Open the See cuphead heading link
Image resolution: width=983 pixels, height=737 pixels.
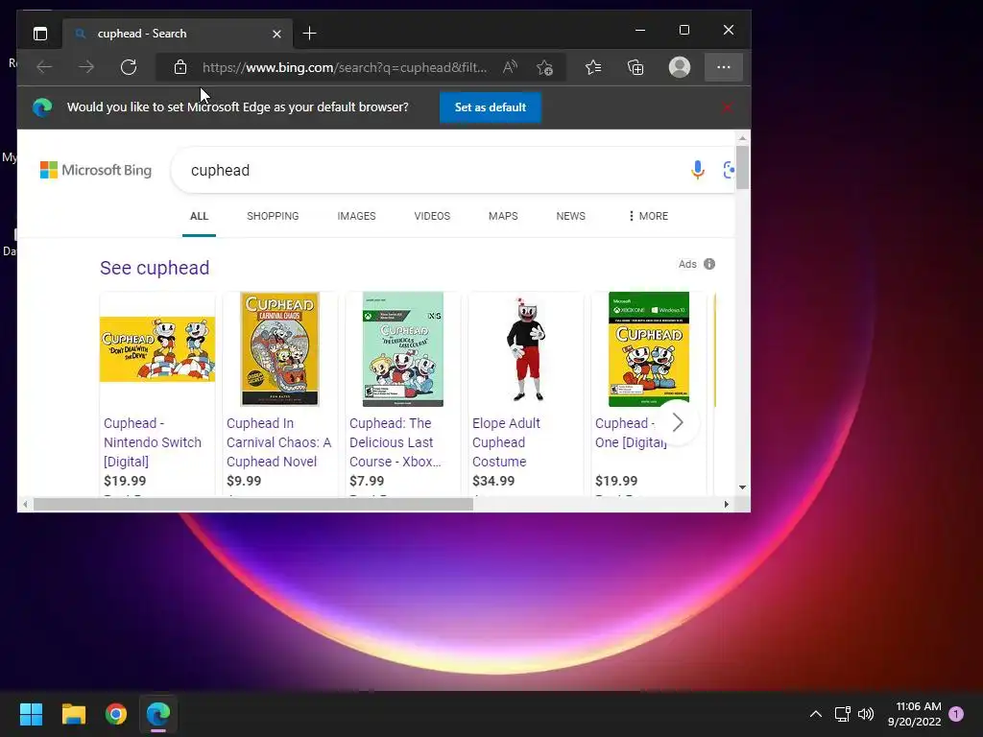(x=155, y=268)
